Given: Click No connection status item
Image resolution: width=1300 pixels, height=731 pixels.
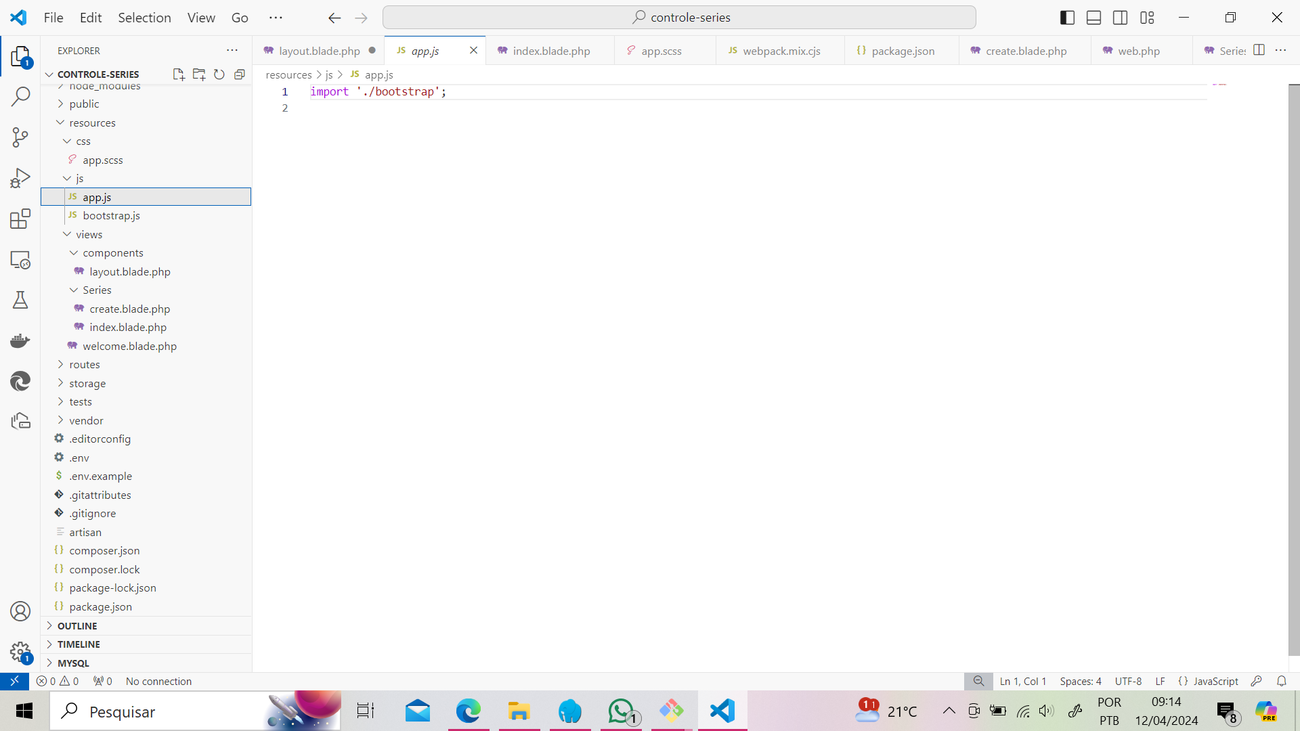Looking at the screenshot, I should [158, 682].
